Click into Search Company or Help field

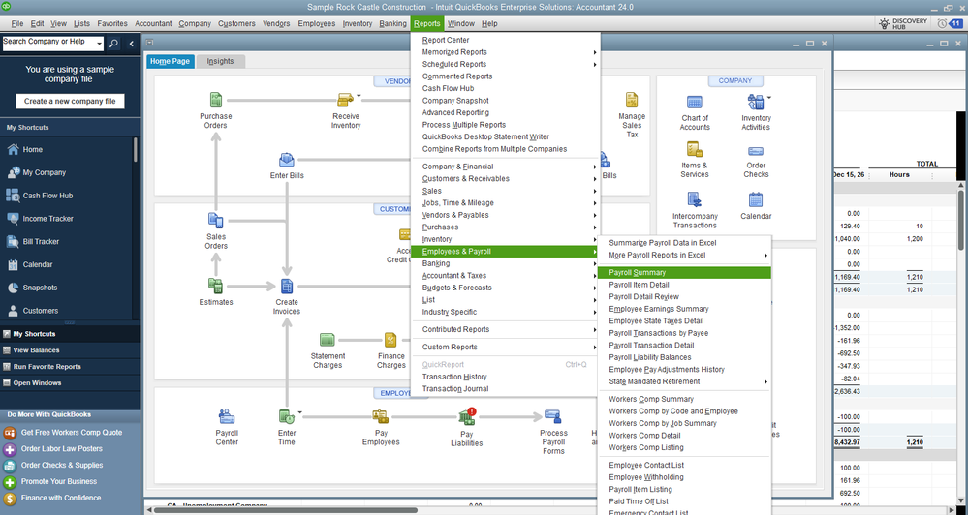pos(48,44)
